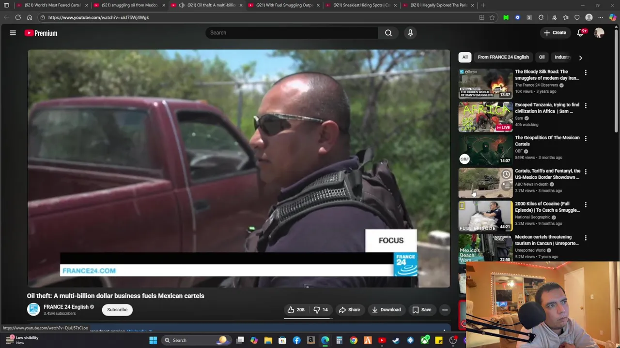
Task: Open the Windows Start menu
Action: (x=153, y=340)
